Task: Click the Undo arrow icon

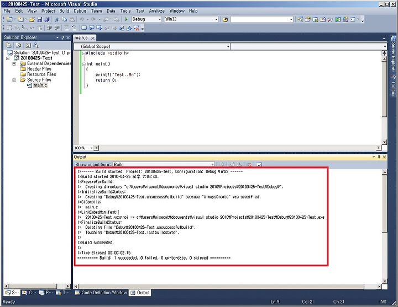Action: click(82, 19)
